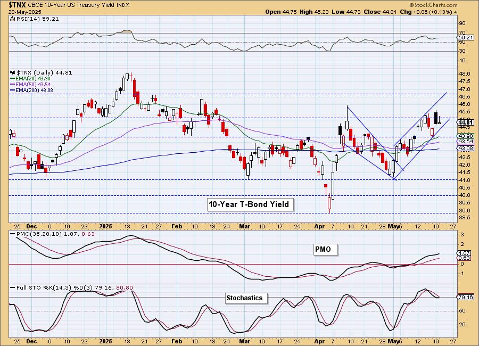This screenshot has height=346, width=479.
Task: Click the 1.07 PMO tag on right axis
Action: click(464, 253)
